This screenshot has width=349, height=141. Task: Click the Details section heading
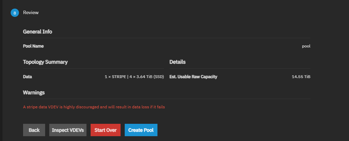coord(177,62)
